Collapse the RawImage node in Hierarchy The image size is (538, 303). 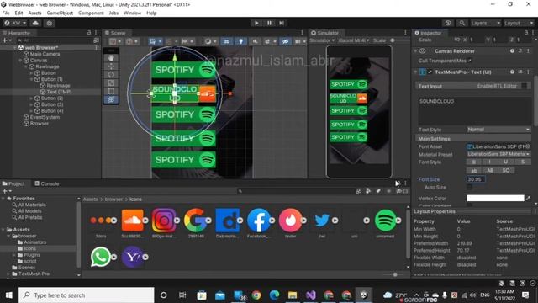26,66
